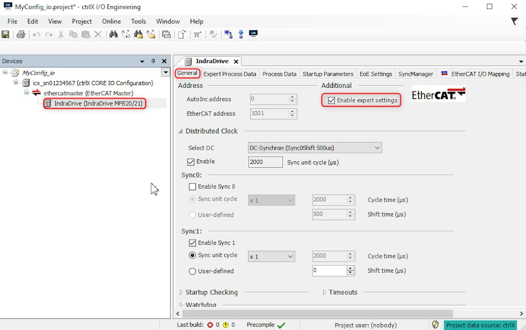The height and width of the screenshot is (330, 526).
Task: Open the Edit menu
Action: [33, 22]
